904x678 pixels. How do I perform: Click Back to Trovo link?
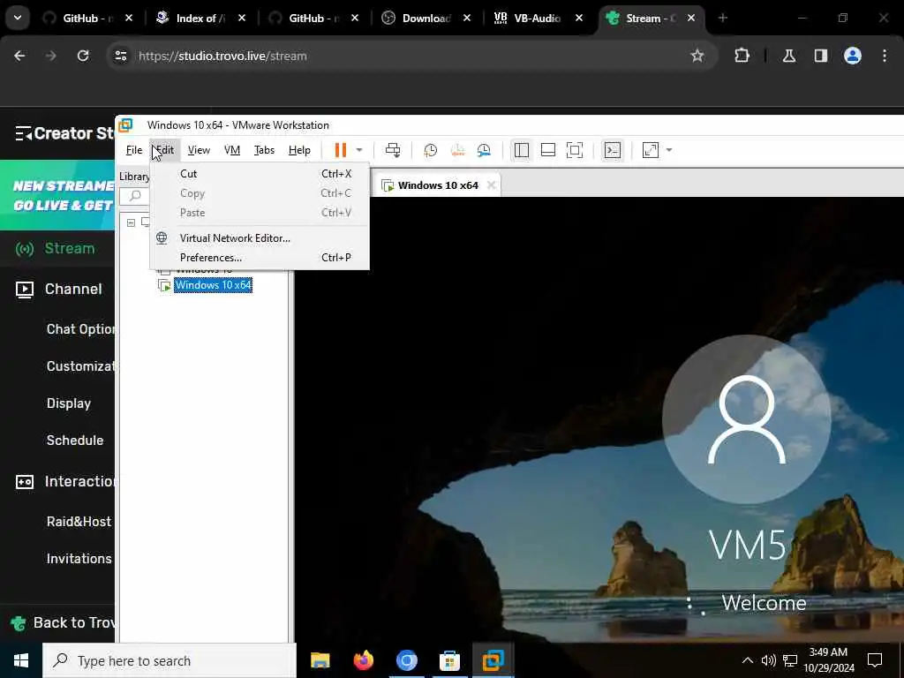click(64, 622)
